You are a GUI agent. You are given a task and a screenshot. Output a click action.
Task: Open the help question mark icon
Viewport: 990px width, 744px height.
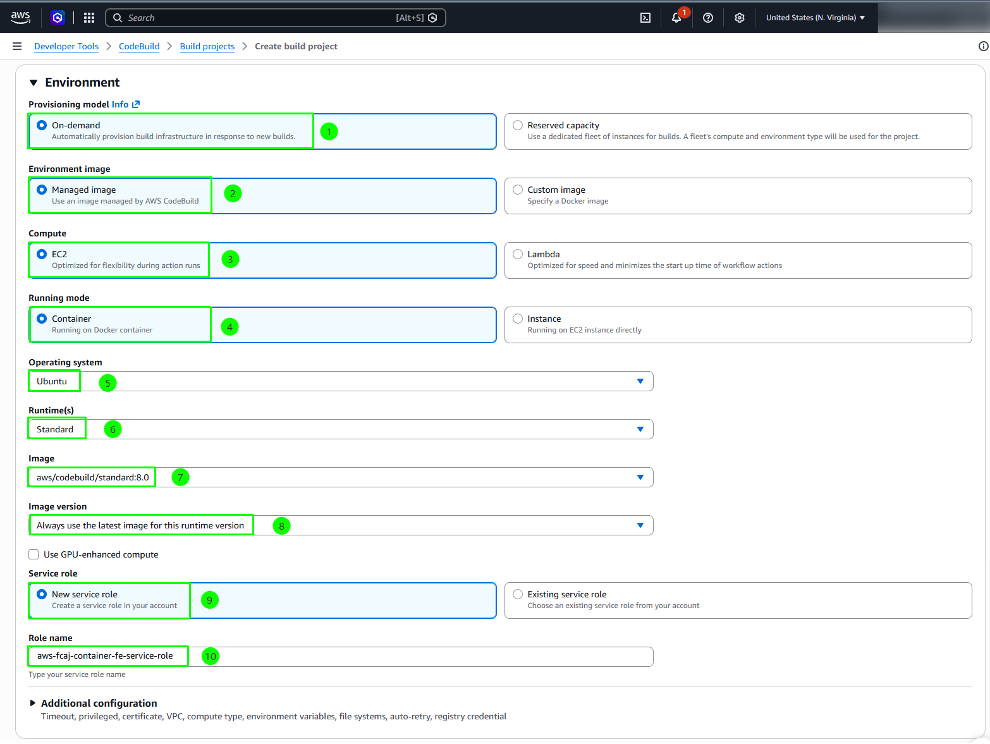pos(708,18)
